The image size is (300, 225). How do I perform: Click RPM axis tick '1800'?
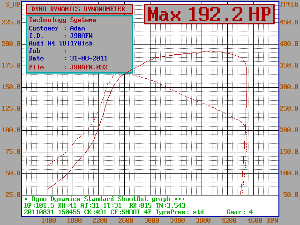point(75,220)
